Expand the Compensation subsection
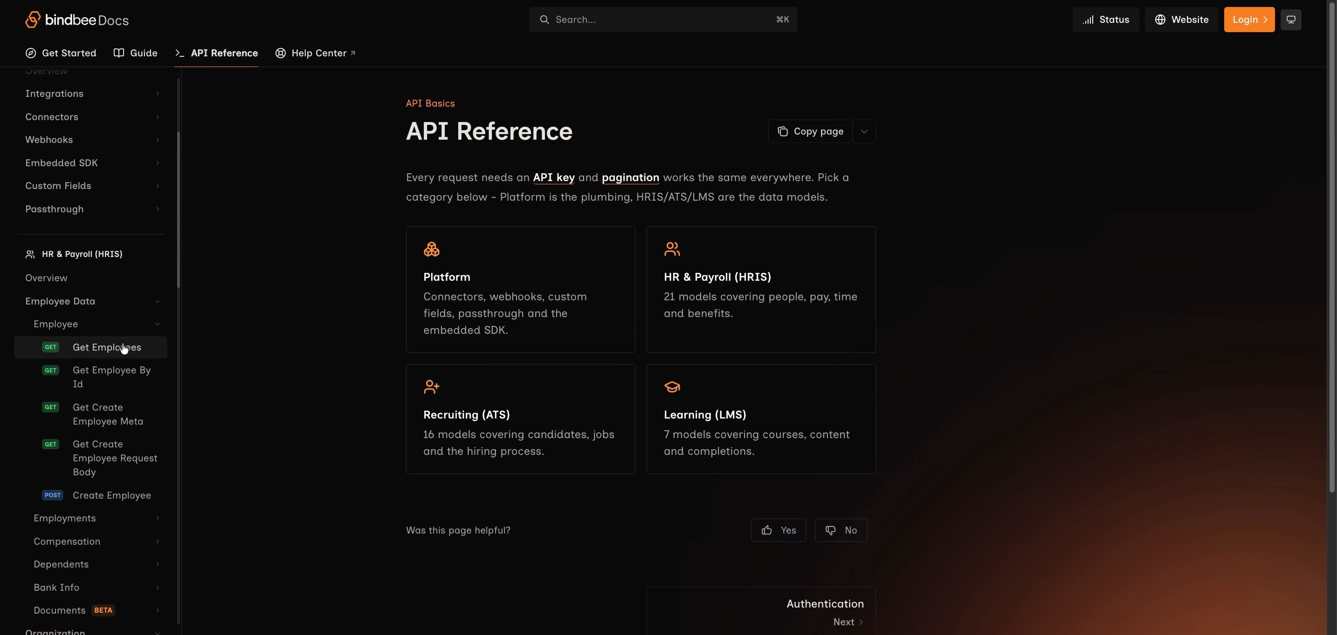The height and width of the screenshot is (635, 1337). [x=158, y=541]
